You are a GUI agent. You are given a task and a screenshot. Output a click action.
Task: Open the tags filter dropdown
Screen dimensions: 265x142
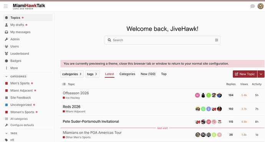(x=92, y=74)
